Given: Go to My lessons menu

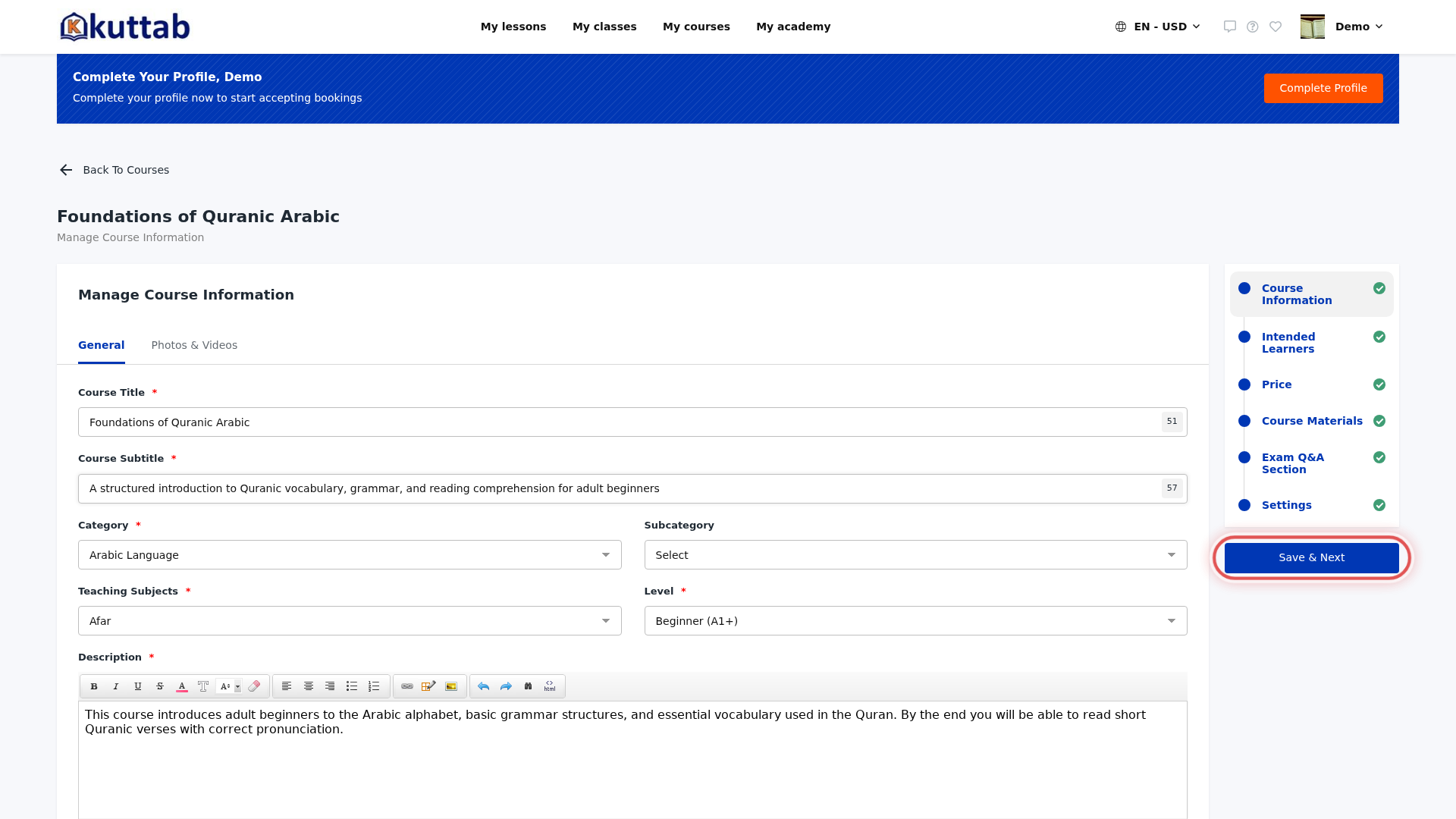Looking at the screenshot, I should pos(513,27).
